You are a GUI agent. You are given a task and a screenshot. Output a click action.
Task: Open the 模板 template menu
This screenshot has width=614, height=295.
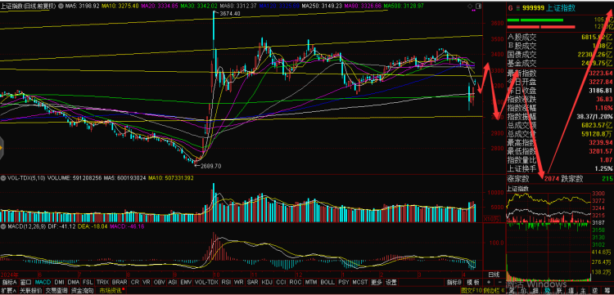[473, 282]
